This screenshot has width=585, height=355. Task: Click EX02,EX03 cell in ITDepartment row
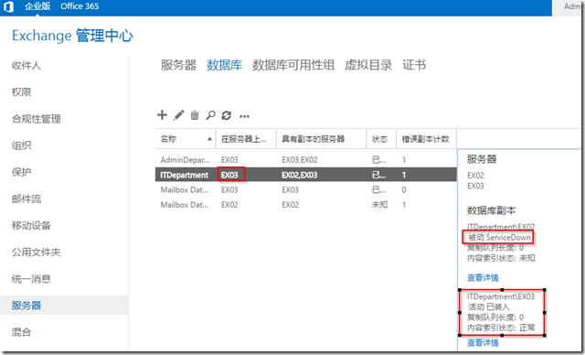coord(300,175)
